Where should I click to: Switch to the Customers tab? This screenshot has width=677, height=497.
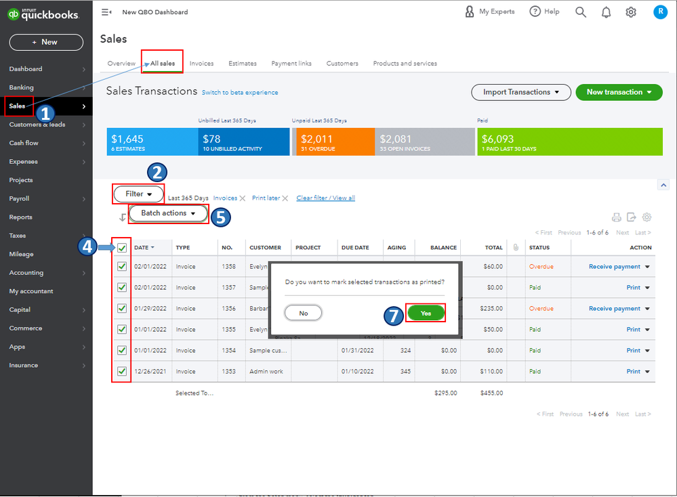[342, 64]
